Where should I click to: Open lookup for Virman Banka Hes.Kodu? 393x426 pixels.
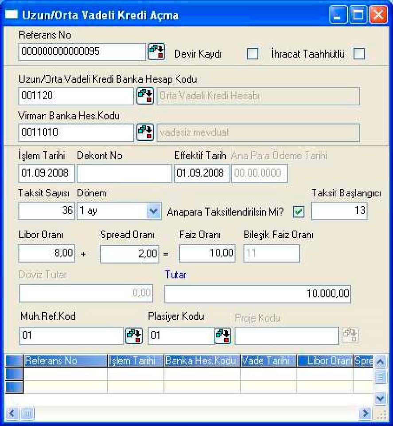pos(145,132)
